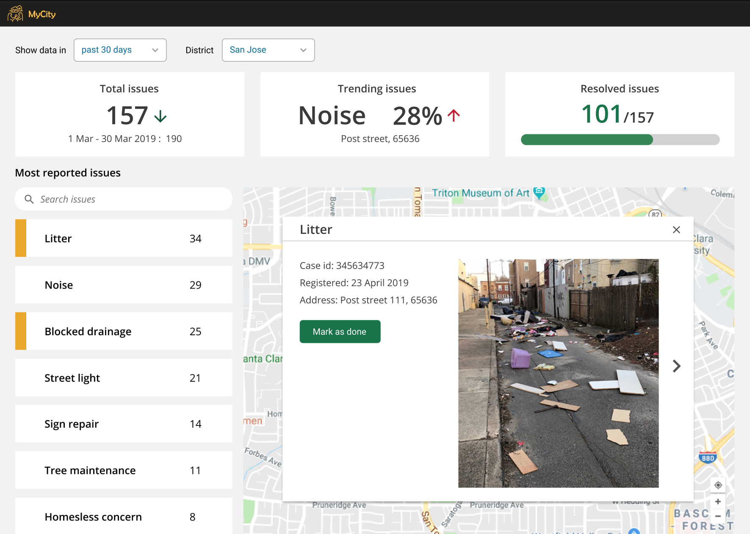
Task: Click the Triton Museum of Art marker
Action: point(539,193)
